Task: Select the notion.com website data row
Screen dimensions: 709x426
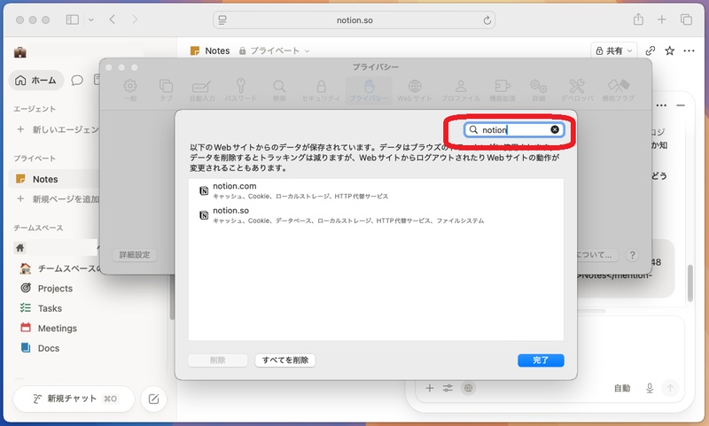Action: coord(376,190)
